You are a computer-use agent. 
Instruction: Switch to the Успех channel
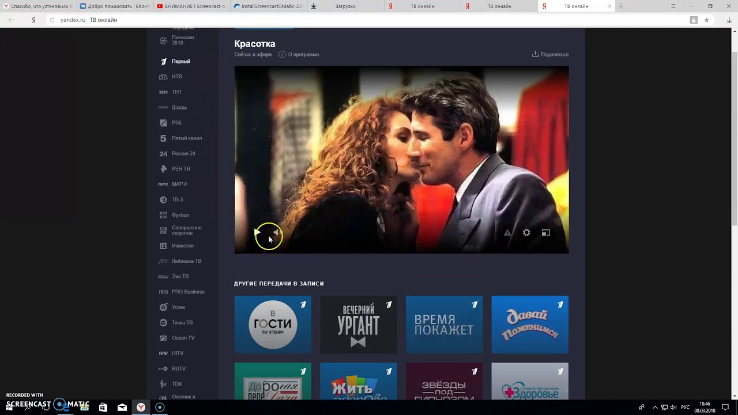[172, 307]
